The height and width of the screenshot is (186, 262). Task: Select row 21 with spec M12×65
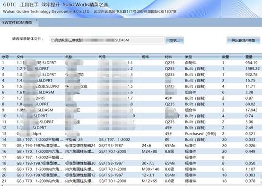click(x=131, y=181)
